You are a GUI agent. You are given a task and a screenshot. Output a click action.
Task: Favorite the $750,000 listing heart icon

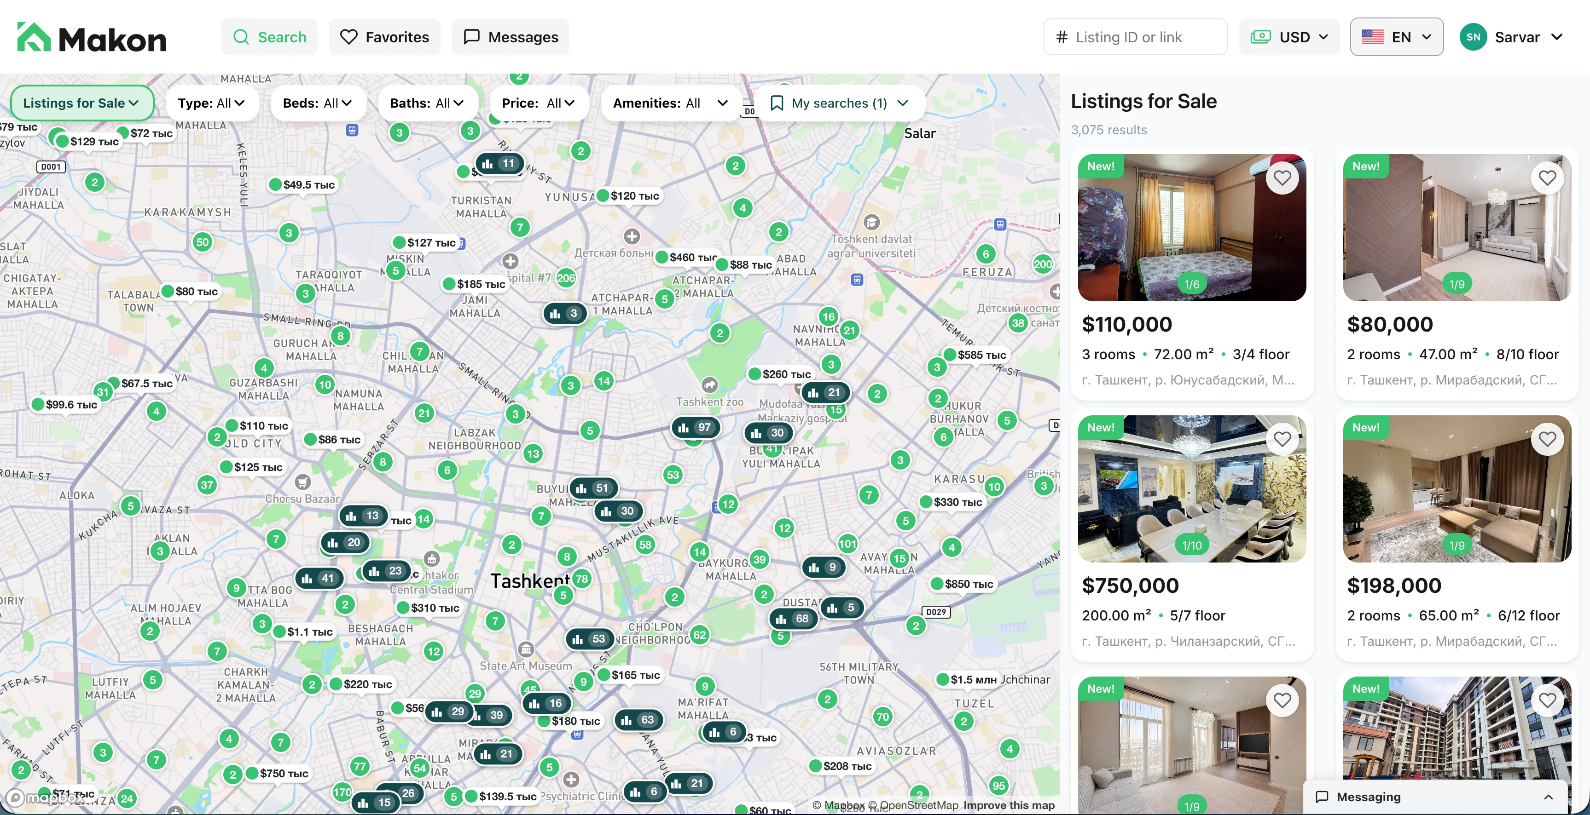point(1282,440)
